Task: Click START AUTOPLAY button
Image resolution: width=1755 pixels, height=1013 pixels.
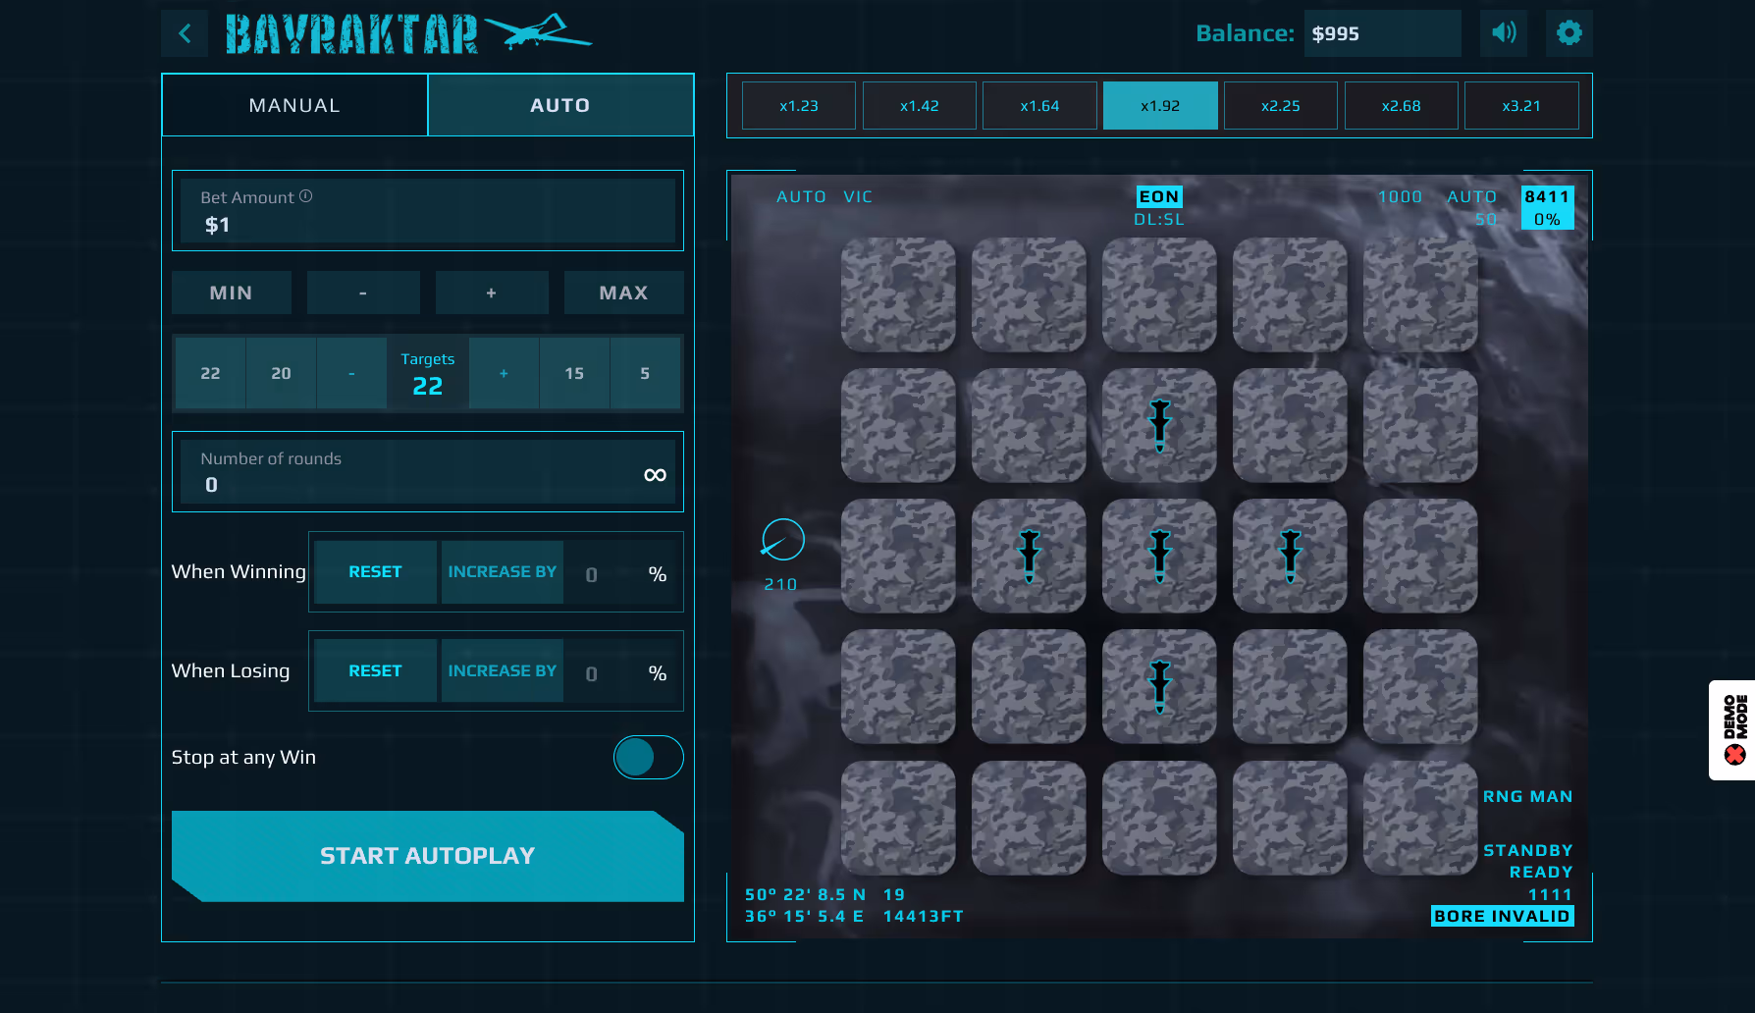Action: pos(428,856)
